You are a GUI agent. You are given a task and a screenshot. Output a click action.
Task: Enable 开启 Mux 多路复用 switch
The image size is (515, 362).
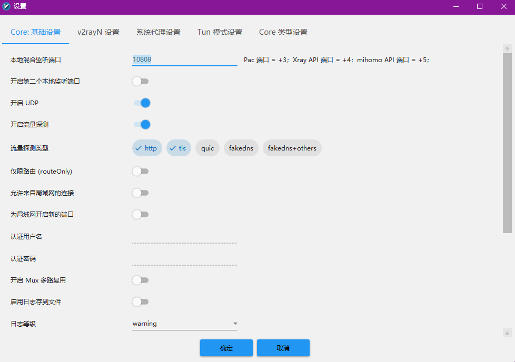point(141,280)
